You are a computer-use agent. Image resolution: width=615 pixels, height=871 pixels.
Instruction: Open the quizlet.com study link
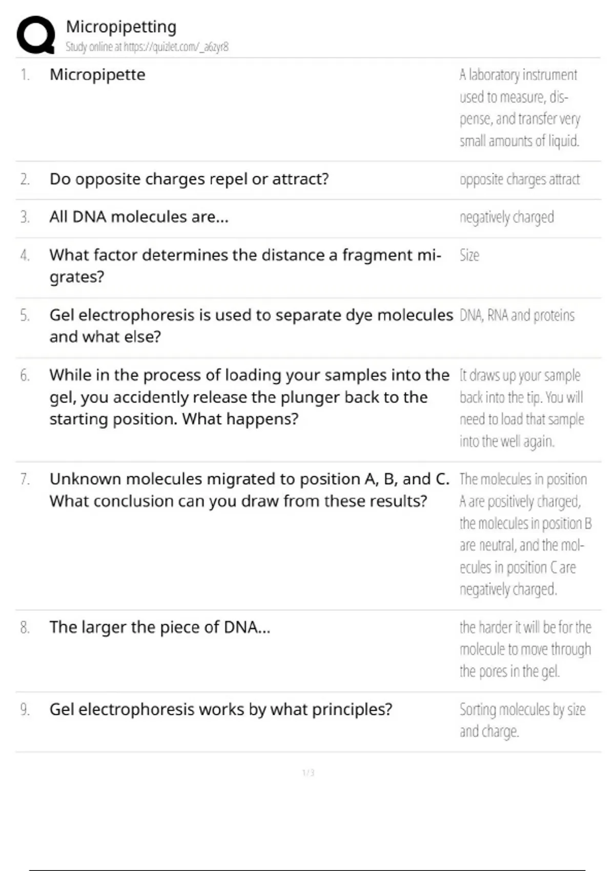click(x=147, y=47)
